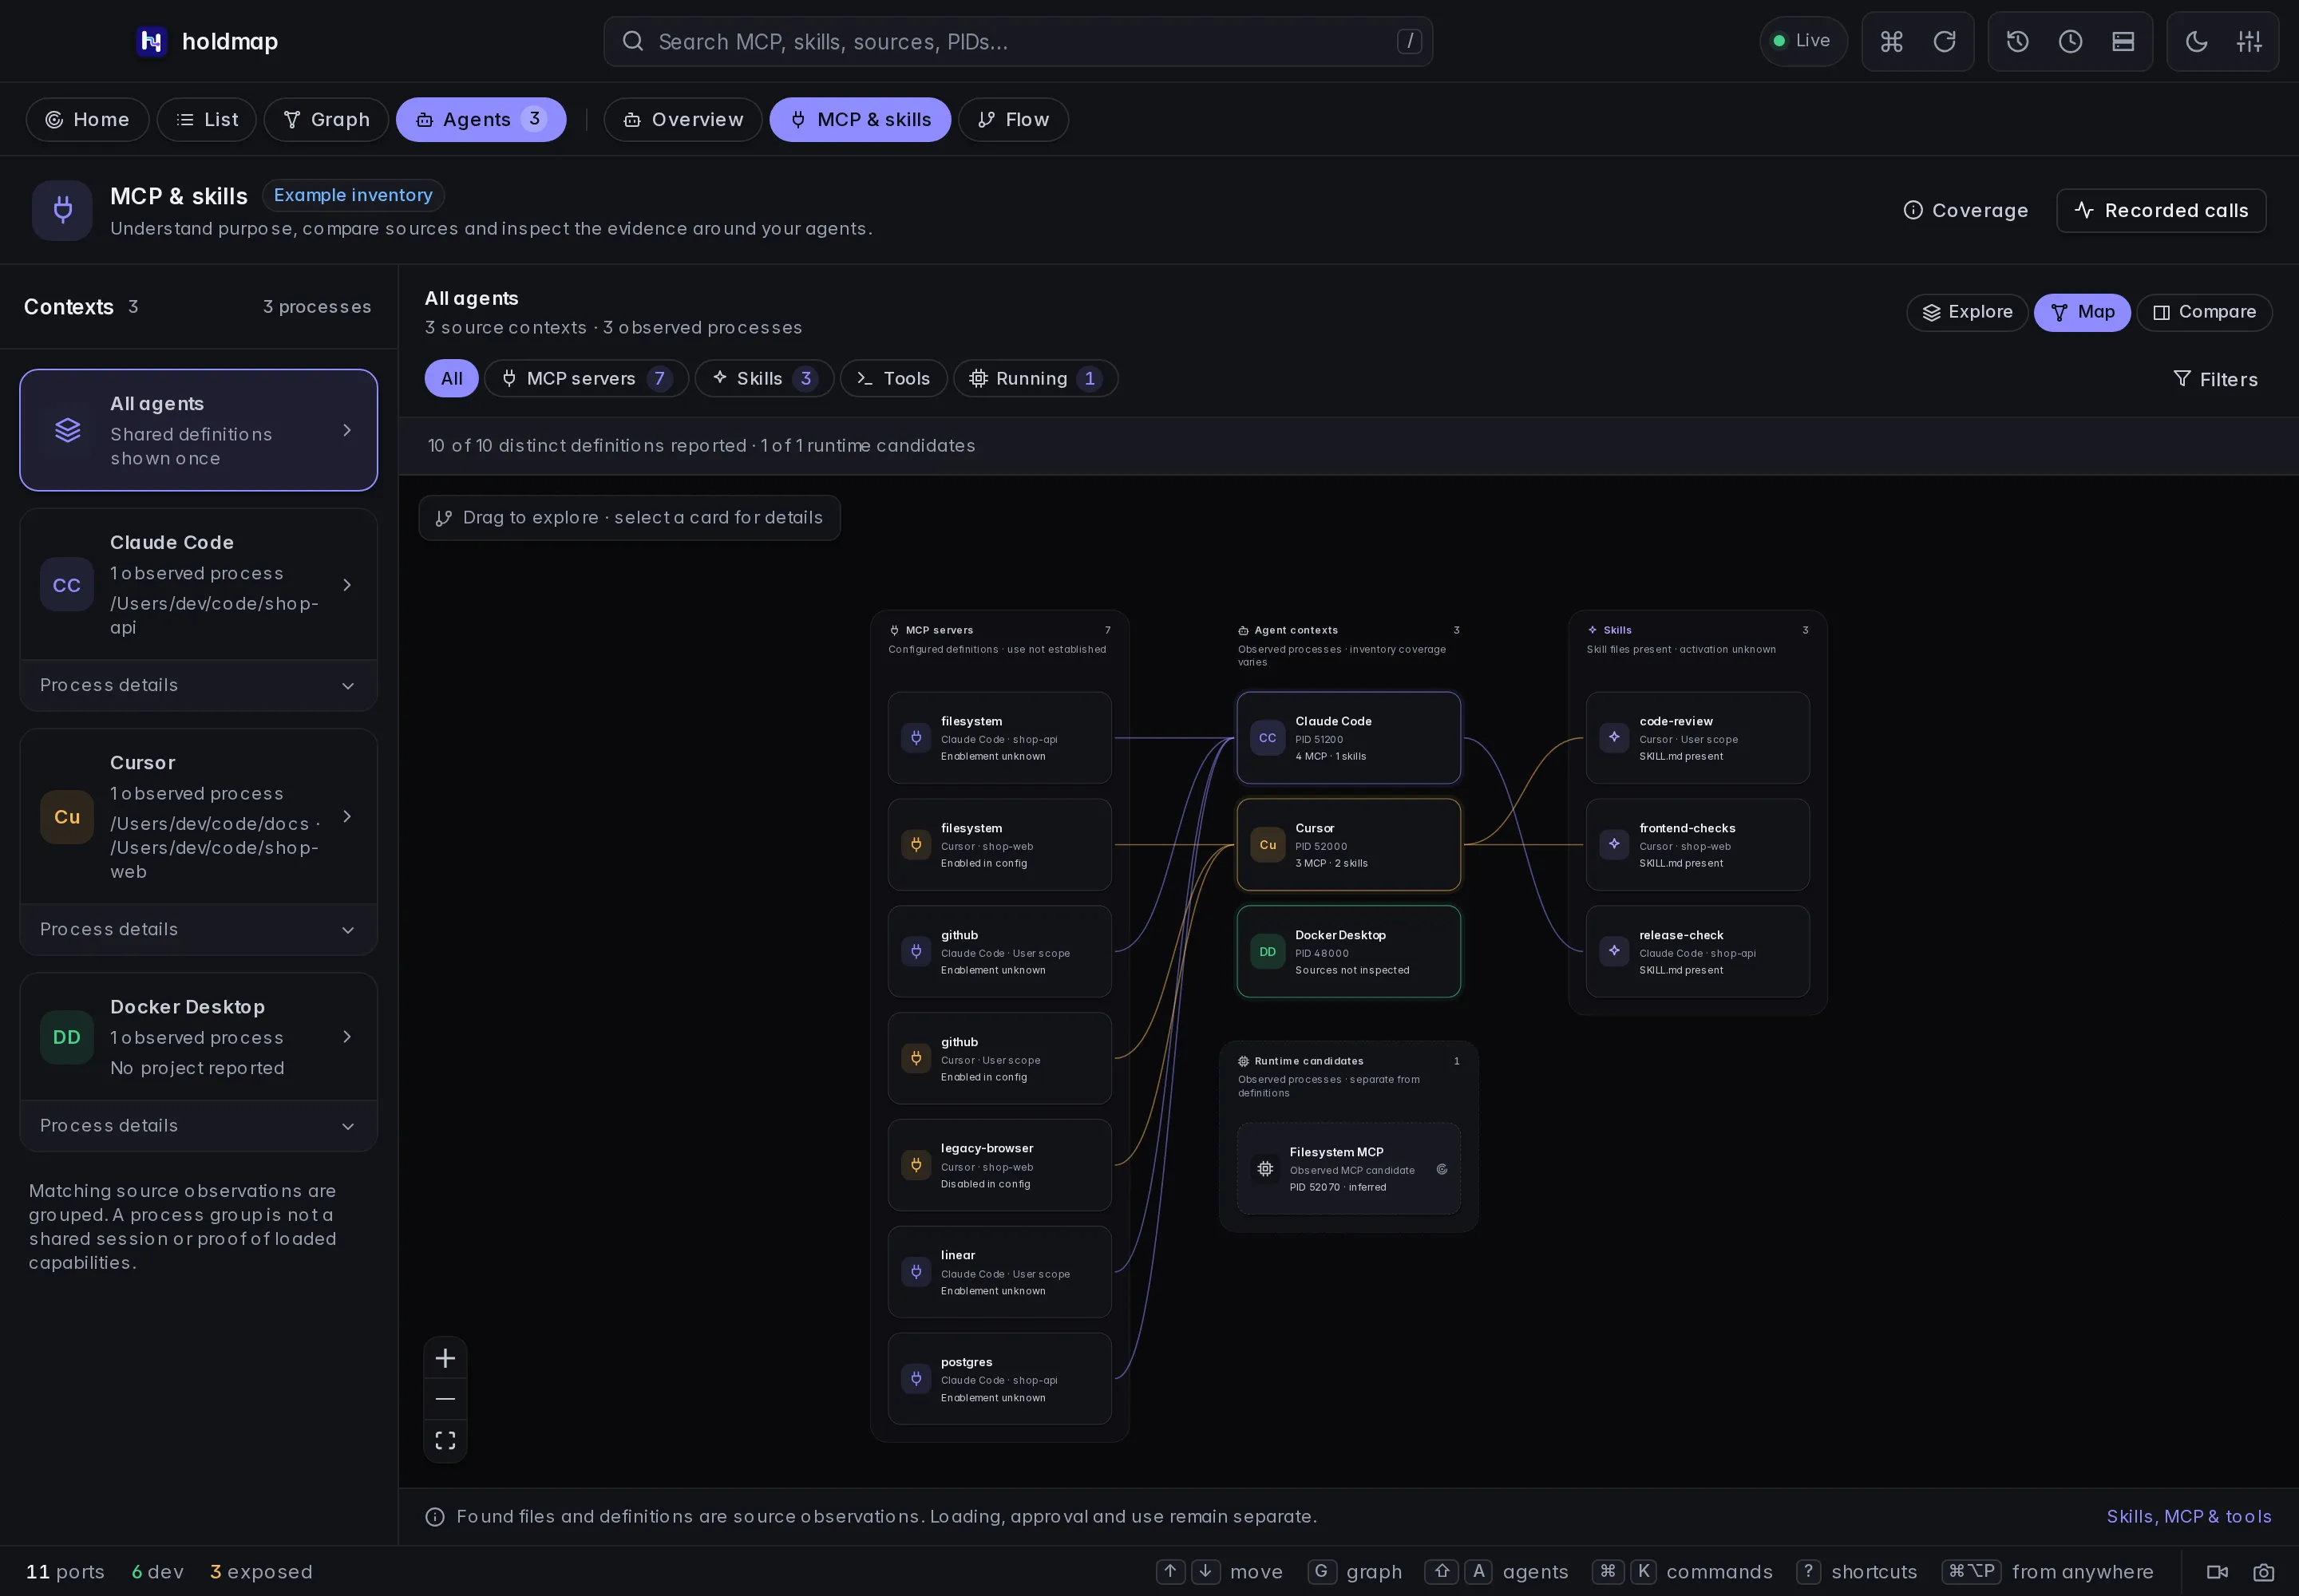Screen dimensions: 2299x1596
Task: Switch to Explore view
Action: pyautogui.click(x=1967, y=312)
